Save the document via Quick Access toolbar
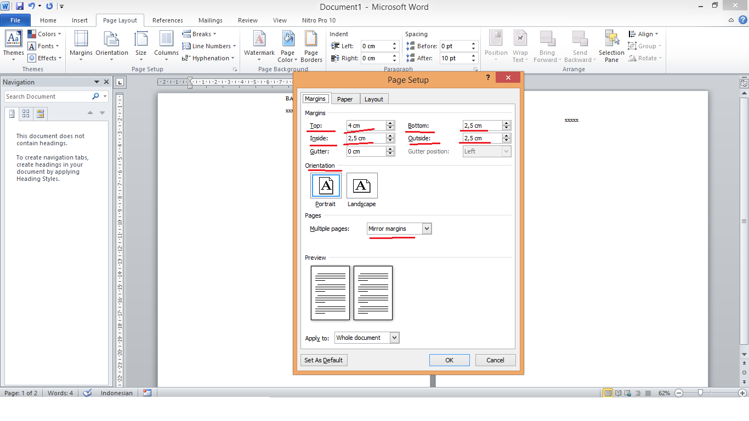Screen dimensions: 749x421 [x=19, y=5]
